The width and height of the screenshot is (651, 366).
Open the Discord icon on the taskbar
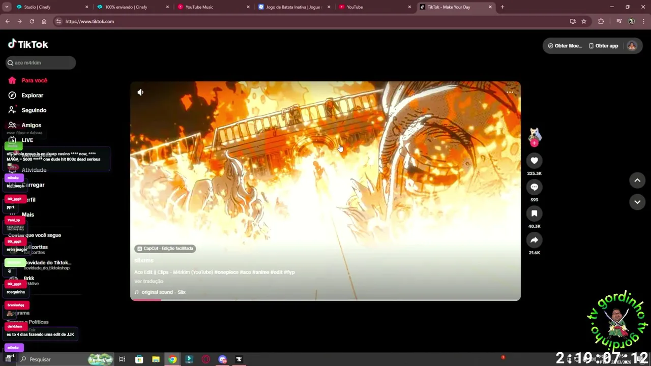pos(222,359)
